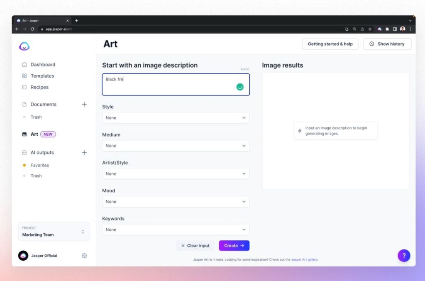425x281 pixels.
Task: Open Getting started & help
Action: click(x=330, y=44)
